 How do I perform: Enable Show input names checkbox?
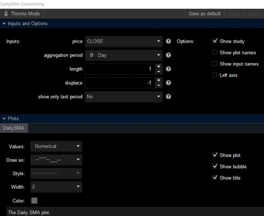click(214, 64)
